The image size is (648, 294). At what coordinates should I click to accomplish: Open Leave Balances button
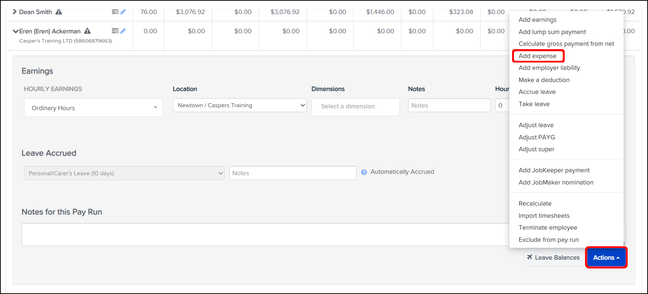554,257
